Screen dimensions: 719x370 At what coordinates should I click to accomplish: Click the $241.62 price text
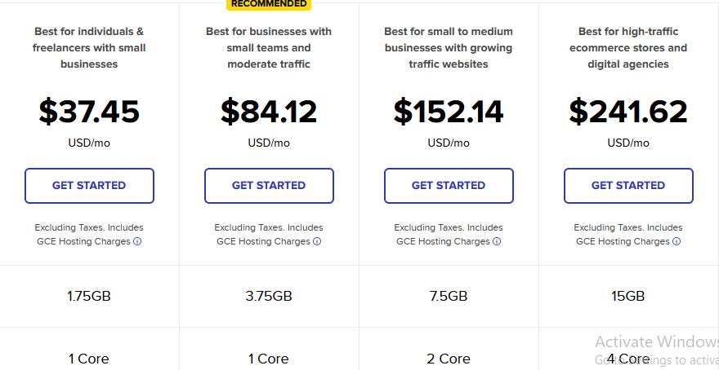[x=628, y=112]
